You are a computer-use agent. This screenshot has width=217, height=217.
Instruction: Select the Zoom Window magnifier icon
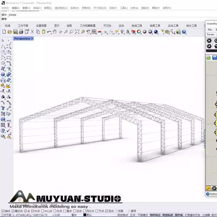coord(71,32)
